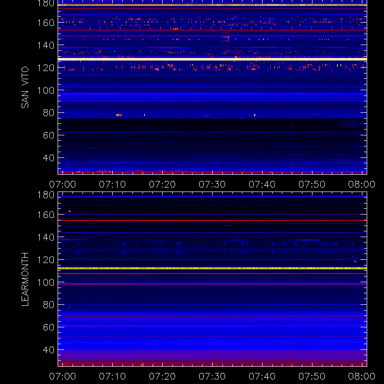
Task: Pick the 180 tick label on Learmonth plot
Action: (46, 195)
